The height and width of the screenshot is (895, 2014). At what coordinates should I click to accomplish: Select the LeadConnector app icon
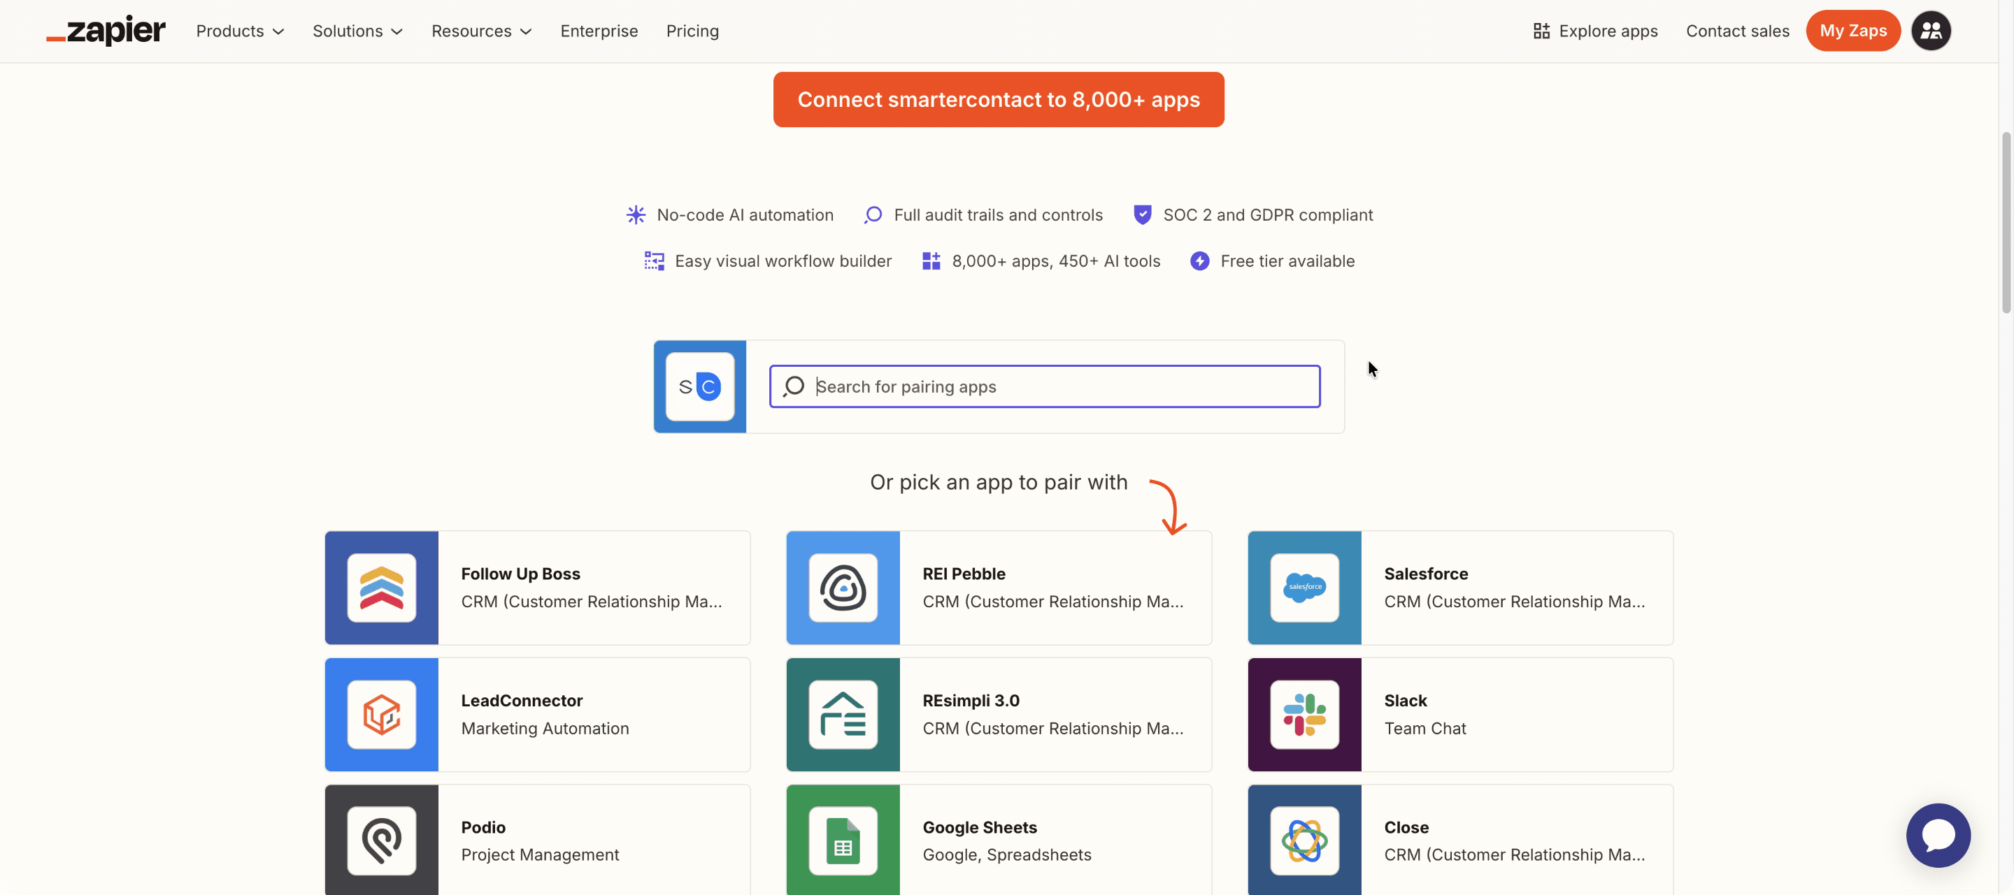tap(380, 714)
